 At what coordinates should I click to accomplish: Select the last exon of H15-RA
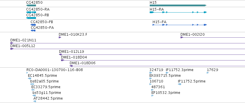[205, 12]
